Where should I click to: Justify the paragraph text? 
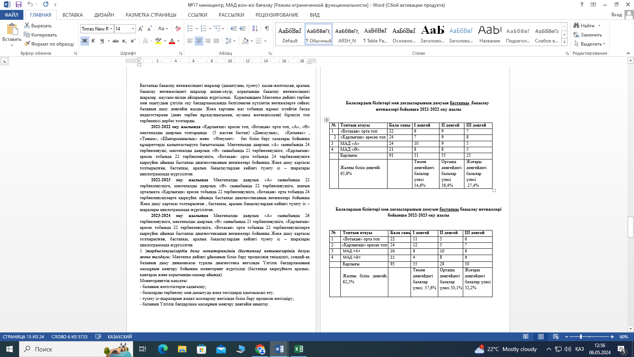tap(216, 41)
